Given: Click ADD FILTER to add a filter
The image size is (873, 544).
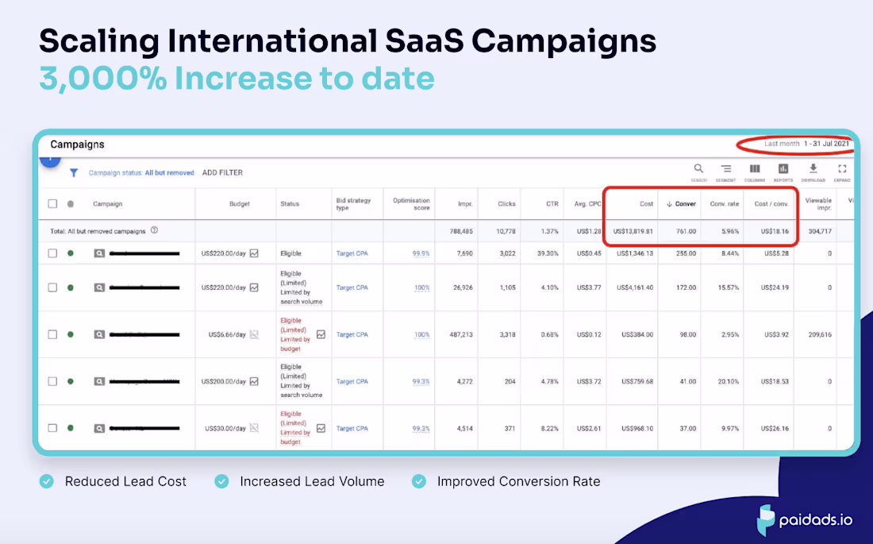Looking at the screenshot, I should click(x=223, y=172).
